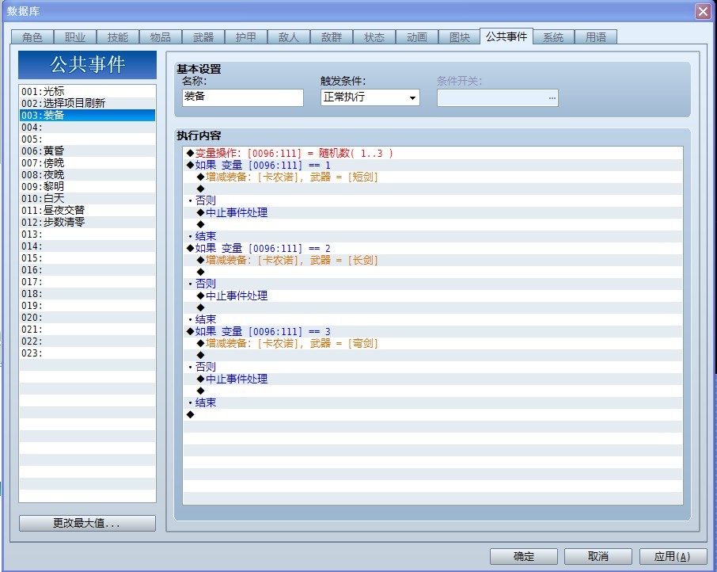The height and width of the screenshot is (572, 717).
Task: Open the 武器 tab
Action: pos(203,37)
